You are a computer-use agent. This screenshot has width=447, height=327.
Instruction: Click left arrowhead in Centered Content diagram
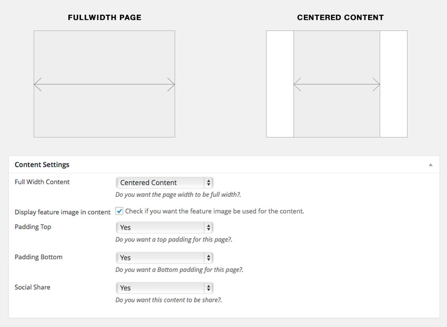[297, 84]
